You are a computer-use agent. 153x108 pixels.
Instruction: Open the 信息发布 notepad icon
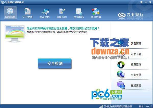pyautogui.click(x=62, y=11)
